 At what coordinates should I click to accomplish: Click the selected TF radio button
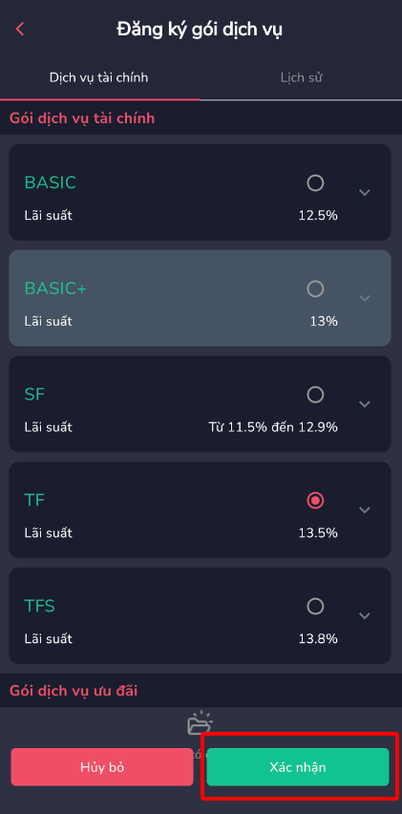(x=315, y=501)
